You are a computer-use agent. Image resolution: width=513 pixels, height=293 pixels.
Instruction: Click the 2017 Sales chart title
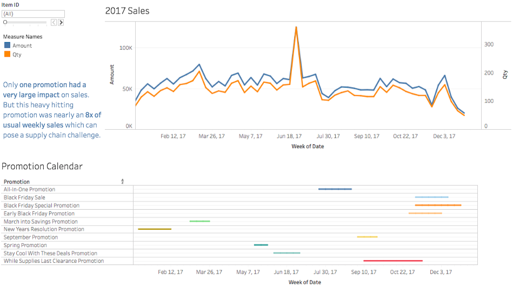pos(127,11)
